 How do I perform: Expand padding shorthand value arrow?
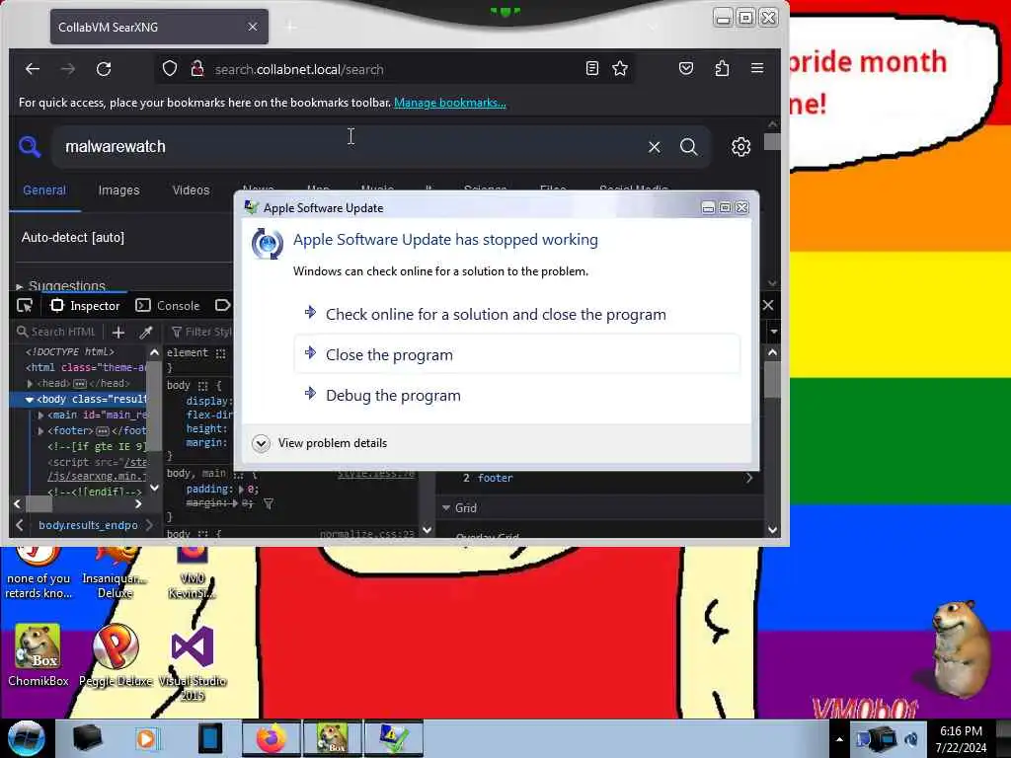click(x=241, y=490)
